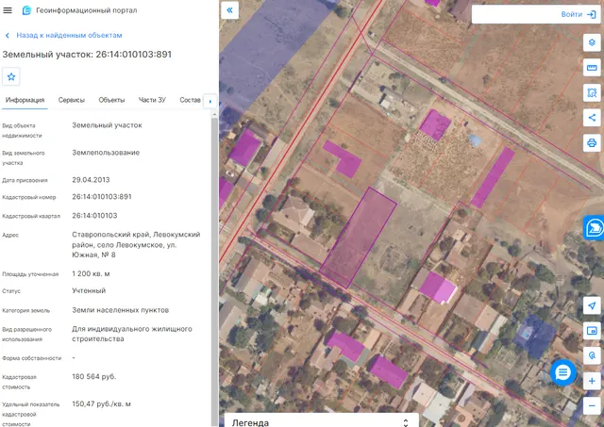This screenshot has height=427, width=604.
Task: Print the map
Action: tap(592, 143)
